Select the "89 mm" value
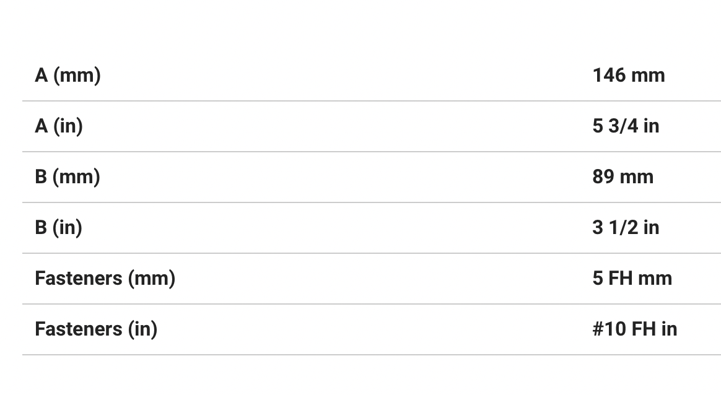This screenshot has height=395, width=721. tap(623, 177)
